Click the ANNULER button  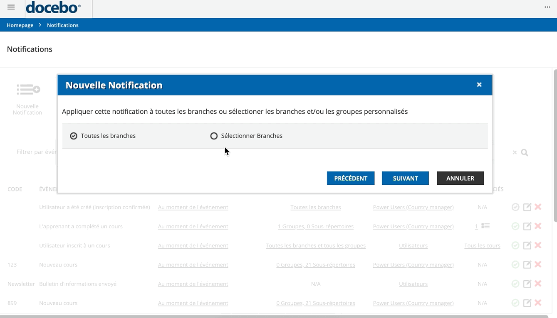click(x=460, y=179)
